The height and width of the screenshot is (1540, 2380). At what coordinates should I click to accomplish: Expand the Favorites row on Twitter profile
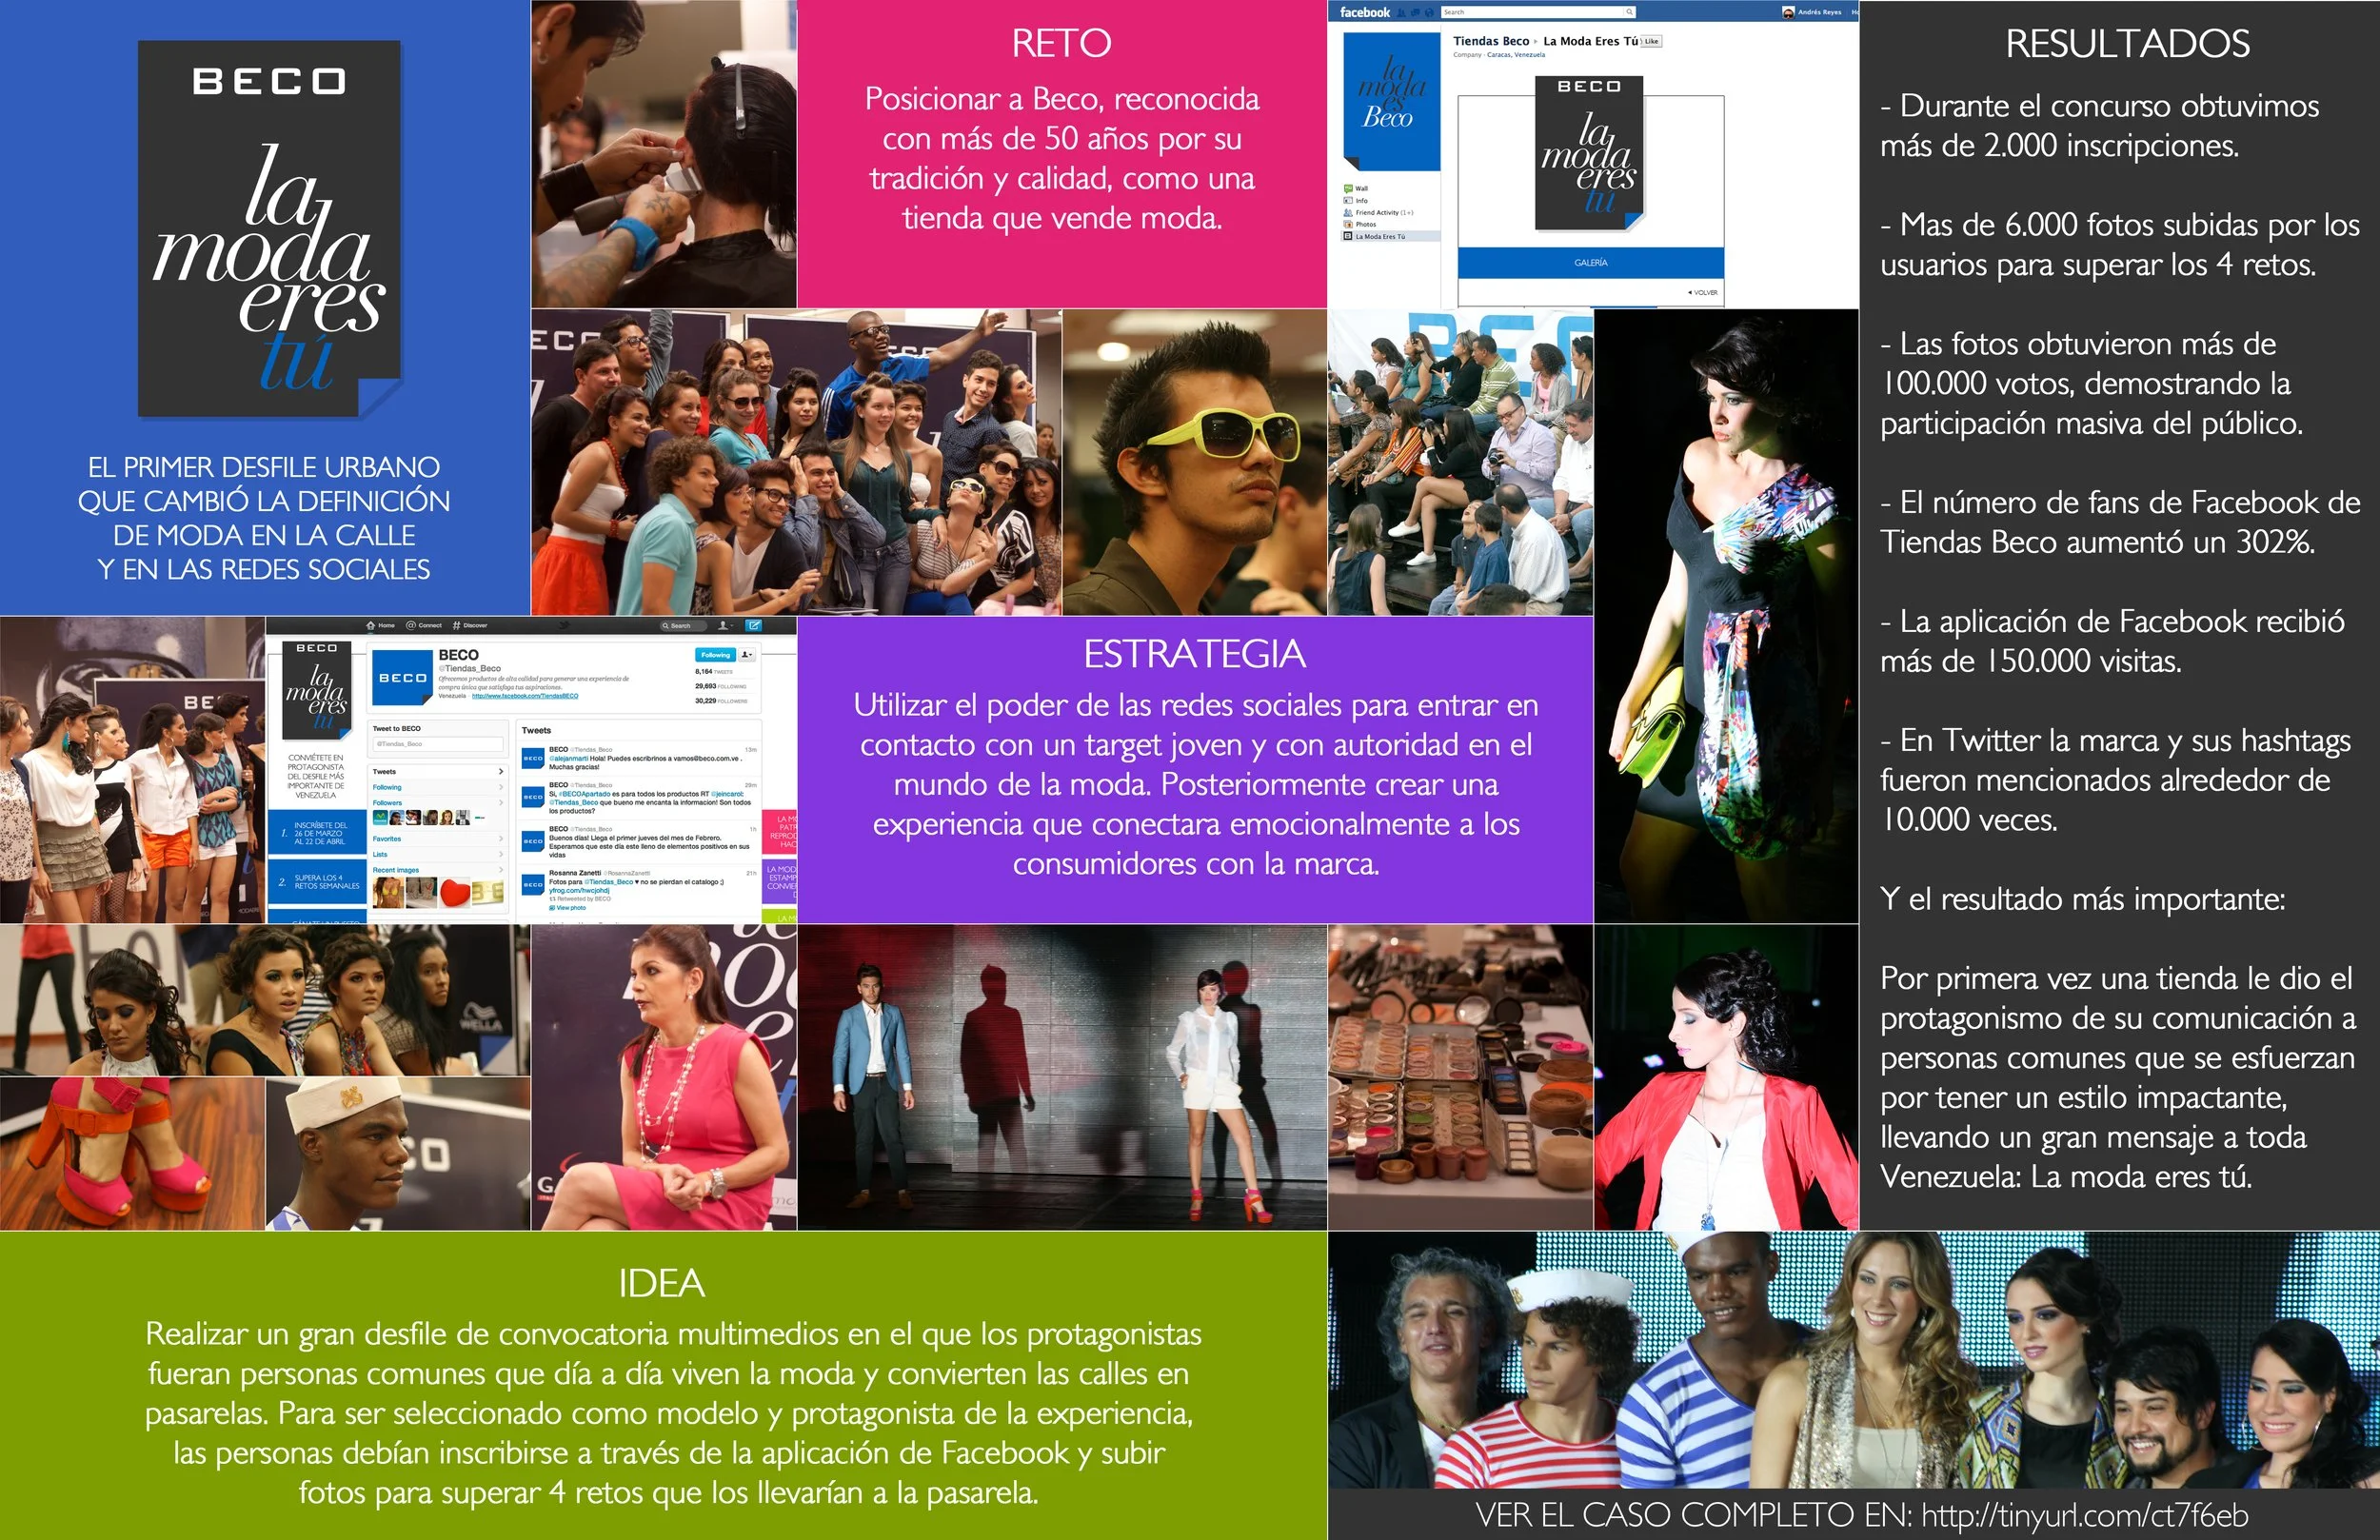437,839
